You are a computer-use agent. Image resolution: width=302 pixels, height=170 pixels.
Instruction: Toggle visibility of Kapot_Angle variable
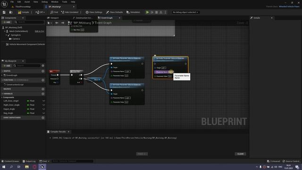tap(44, 109)
